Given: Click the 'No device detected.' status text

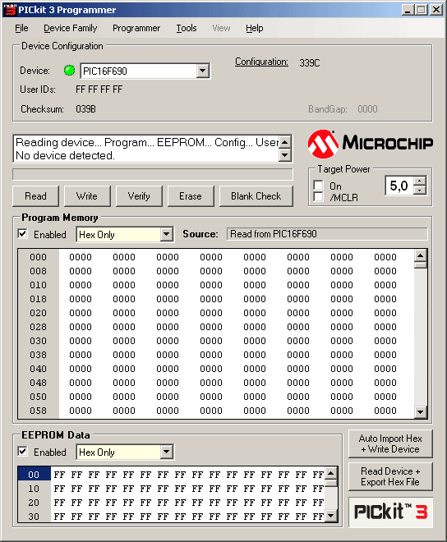Looking at the screenshot, I should [65, 155].
